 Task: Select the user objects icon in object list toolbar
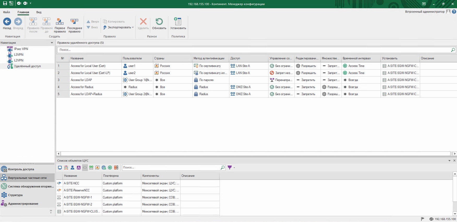[x=72, y=168]
